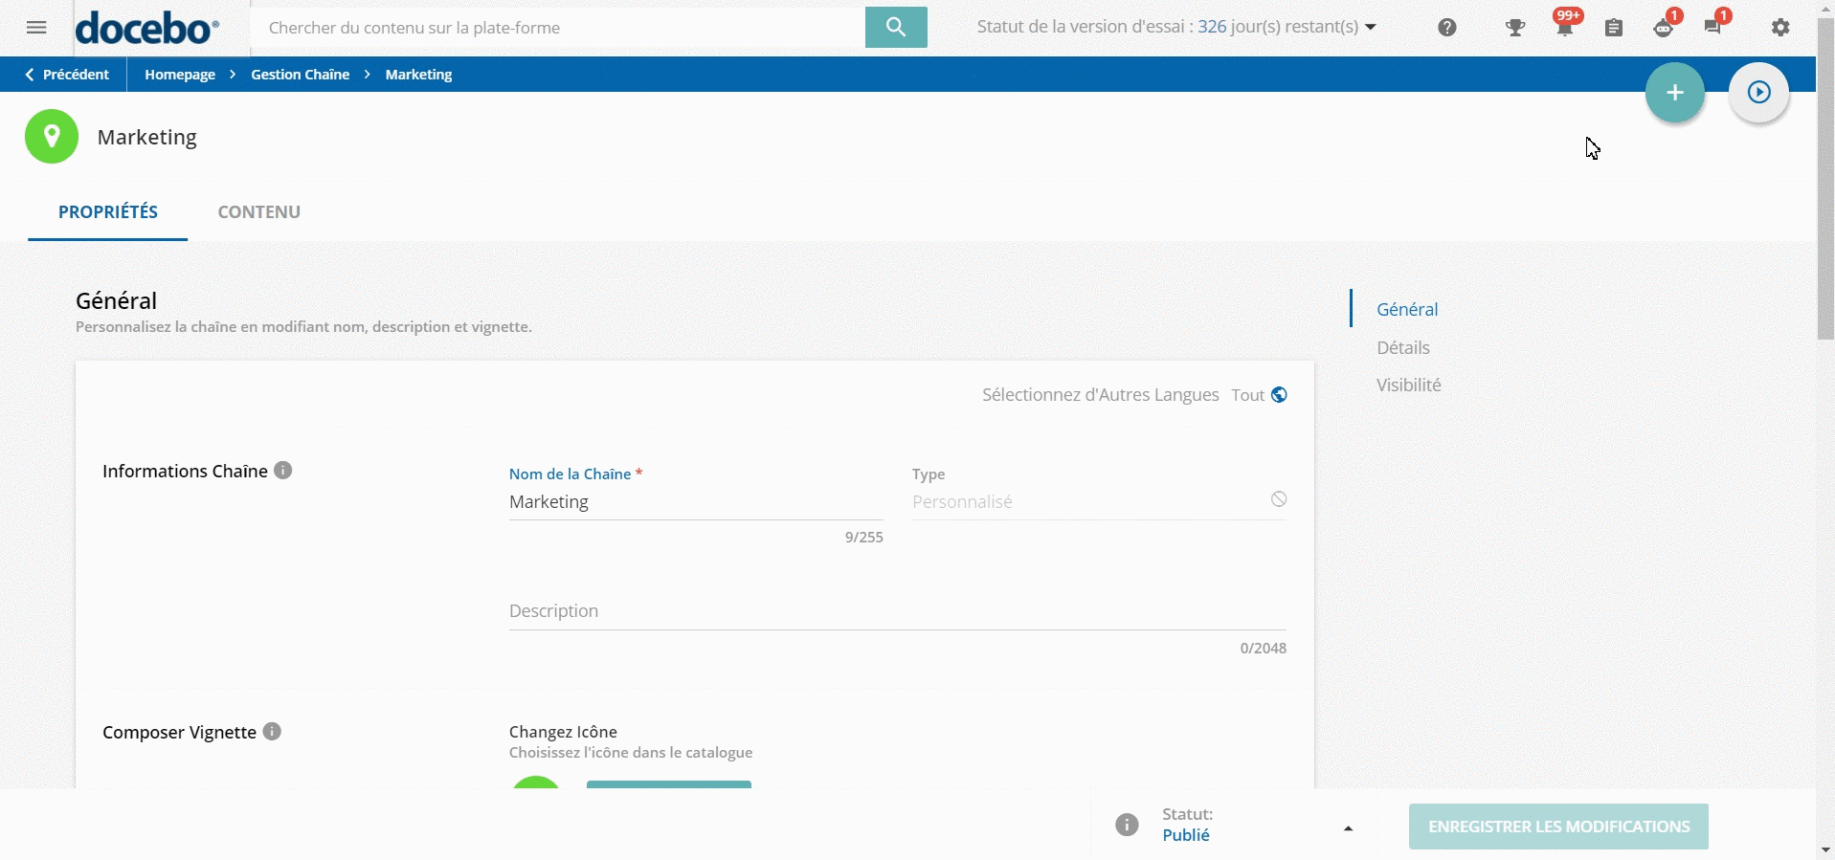The image size is (1835, 860).
Task: Click the circular play button
Action: [1758, 93]
